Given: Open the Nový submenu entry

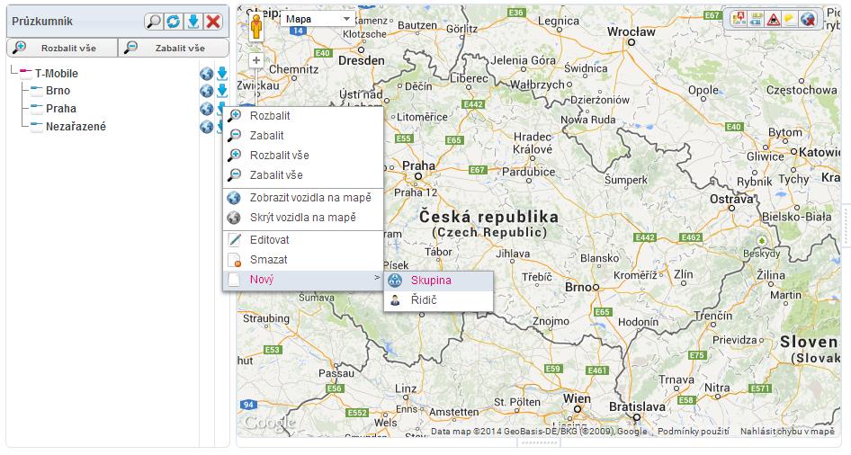Looking at the screenshot, I should click(303, 280).
